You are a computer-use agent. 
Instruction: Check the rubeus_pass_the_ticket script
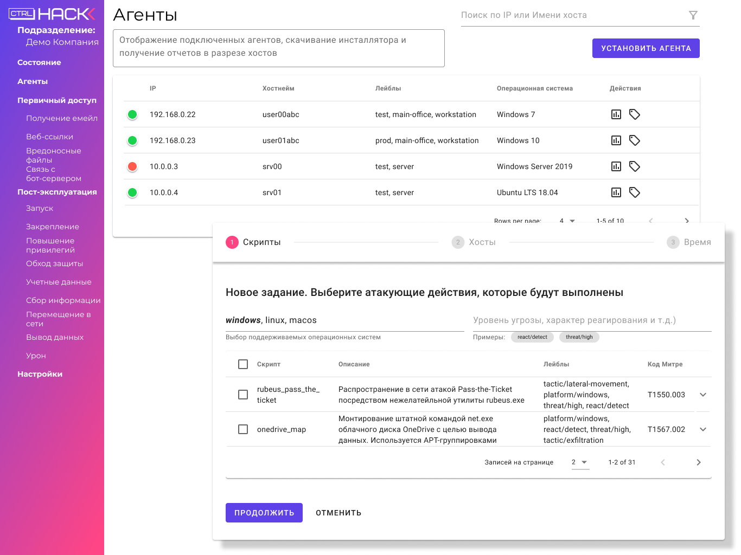pos(243,395)
